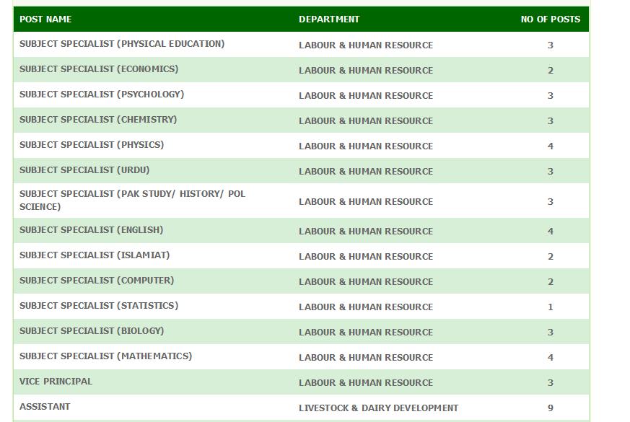
Task: Click department cell in Physical Education row
Action: pyautogui.click(x=366, y=45)
